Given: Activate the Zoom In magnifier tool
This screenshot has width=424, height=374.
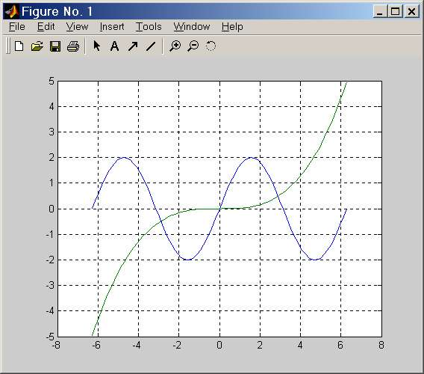Looking at the screenshot, I should (175, 46).
